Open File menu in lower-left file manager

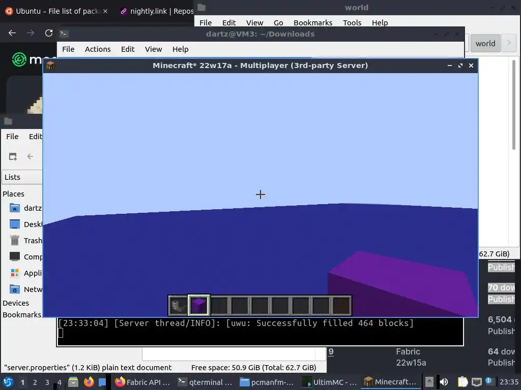click(x=12, y=136)
